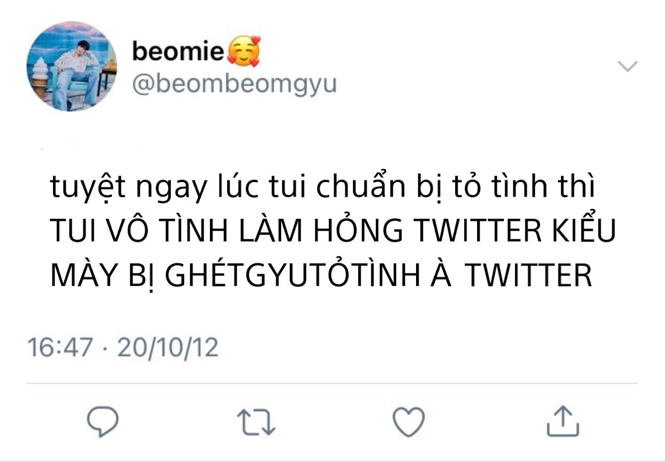Open the @beombeomgyu handle link
The height and width of the screenshot is (462, 665).
click(234, 84)
